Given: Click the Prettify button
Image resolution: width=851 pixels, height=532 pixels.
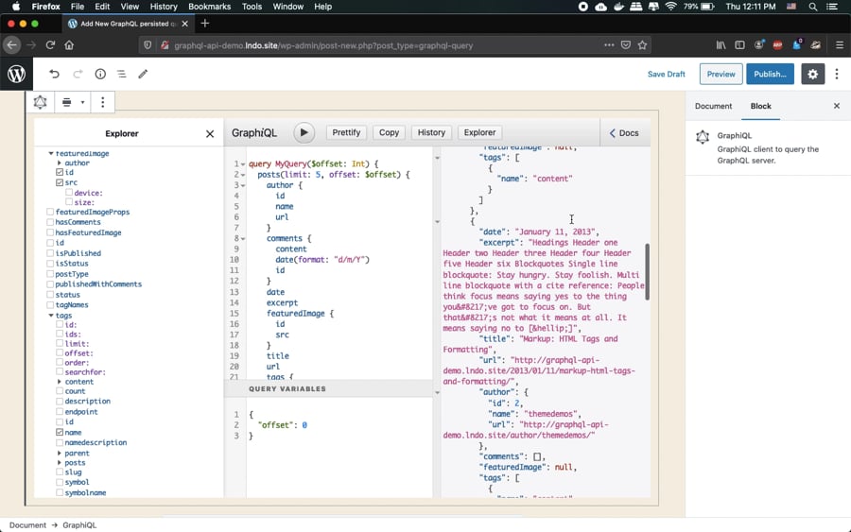Looking at the screenshot, I should [x=346, y=132].
